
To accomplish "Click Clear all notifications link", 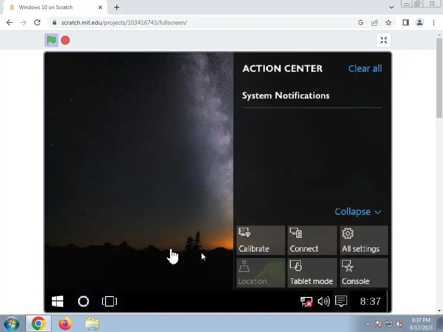I will click(x=365, y=68).
